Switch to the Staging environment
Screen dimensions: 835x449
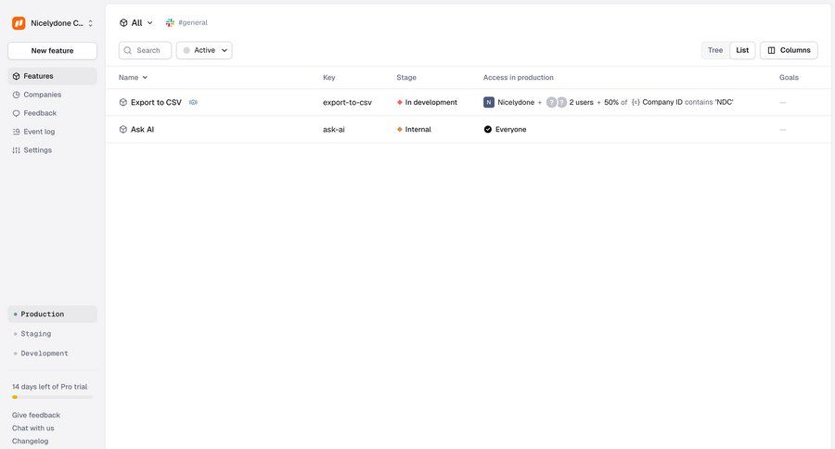[x=52, y=334]
